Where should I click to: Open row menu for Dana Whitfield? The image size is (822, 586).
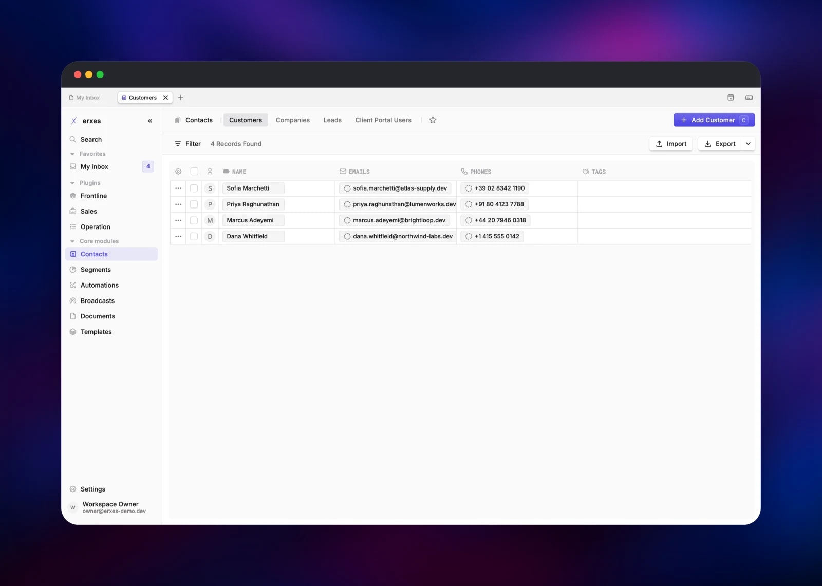pos(178,236)
